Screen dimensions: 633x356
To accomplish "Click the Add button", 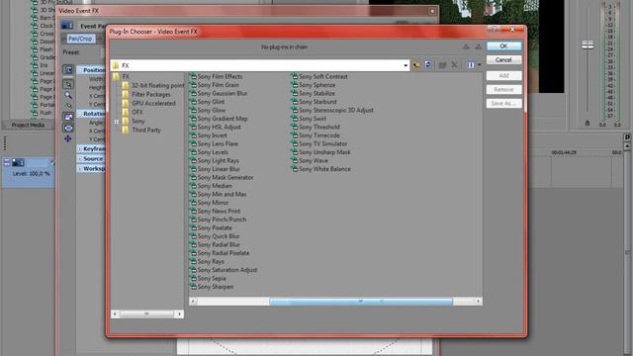I will click(x=503, y=75).
